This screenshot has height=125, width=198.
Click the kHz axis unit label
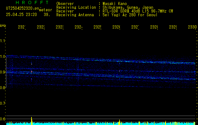click(x=3, y=26)
